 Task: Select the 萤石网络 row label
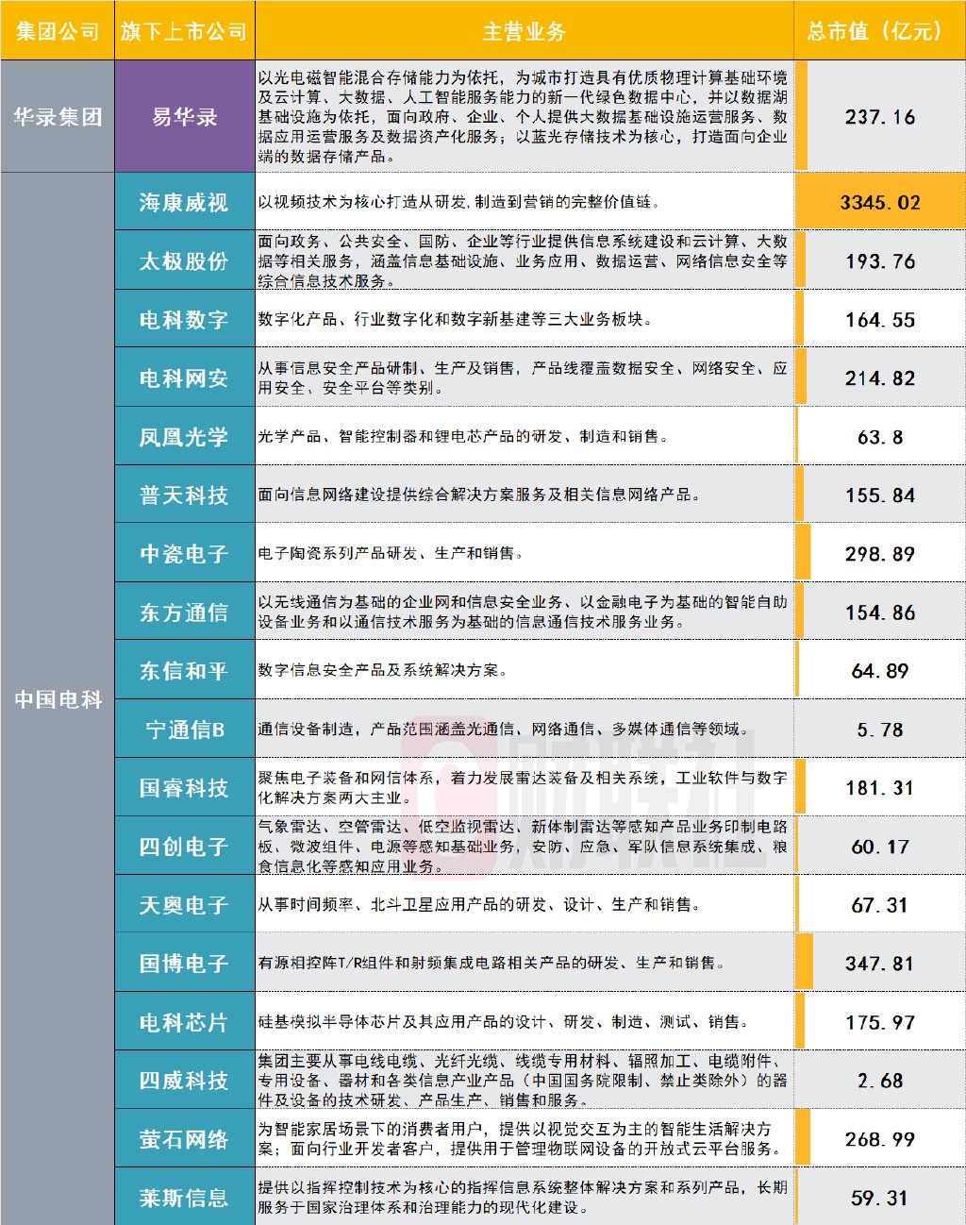(x=184, y=1139)
